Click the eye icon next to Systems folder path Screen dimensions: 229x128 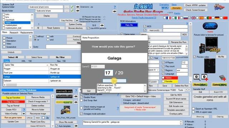tap(78, 7)
